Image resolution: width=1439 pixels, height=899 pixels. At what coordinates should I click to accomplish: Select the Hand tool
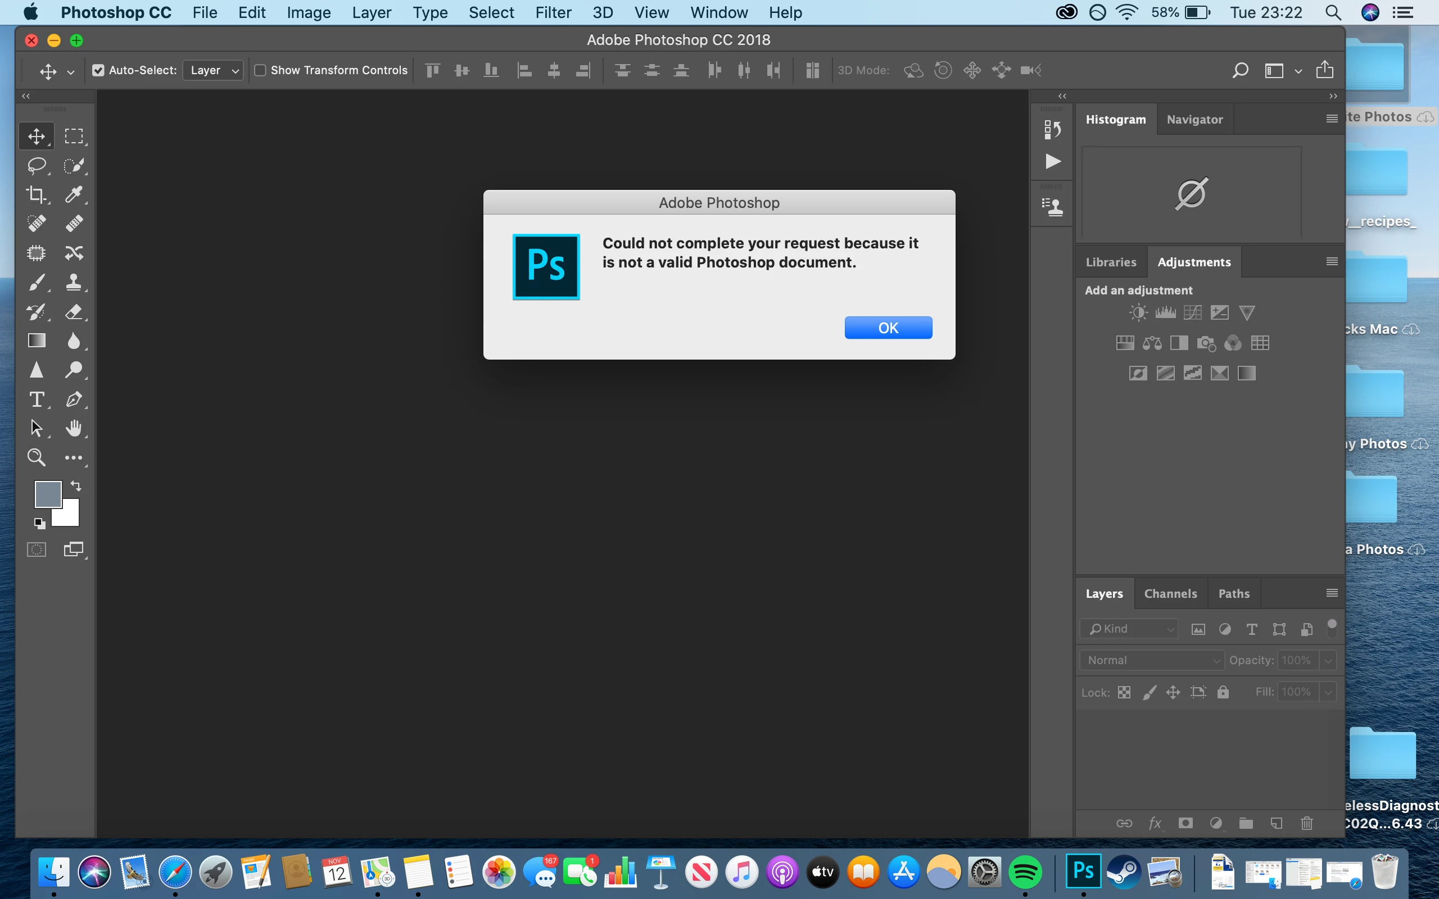74,429
